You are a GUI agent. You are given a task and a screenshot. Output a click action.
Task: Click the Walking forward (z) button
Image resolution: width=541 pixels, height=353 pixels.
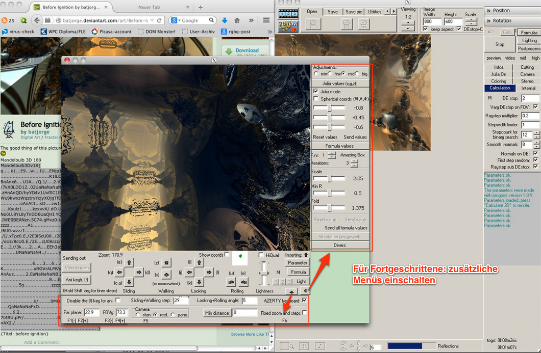pos(166,263)
